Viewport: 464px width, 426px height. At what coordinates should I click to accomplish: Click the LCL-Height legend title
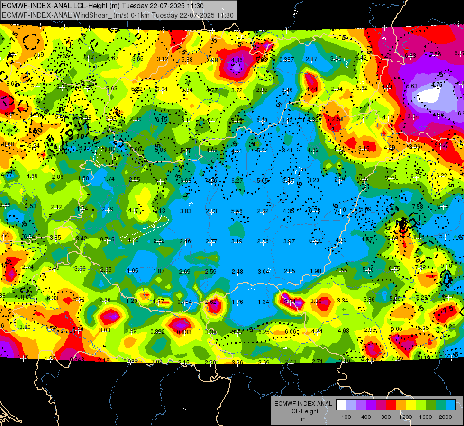[x=303, y=411]
